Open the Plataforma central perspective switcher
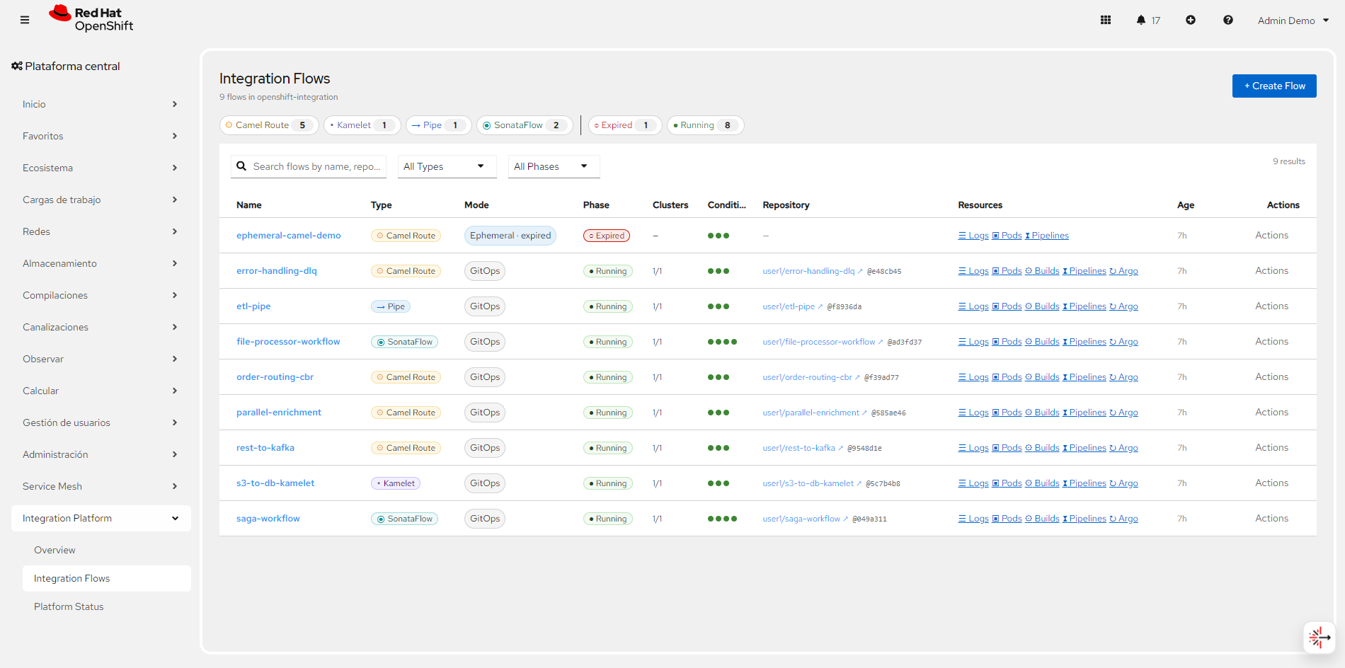Screen dimensions: 1345x668 66,66
